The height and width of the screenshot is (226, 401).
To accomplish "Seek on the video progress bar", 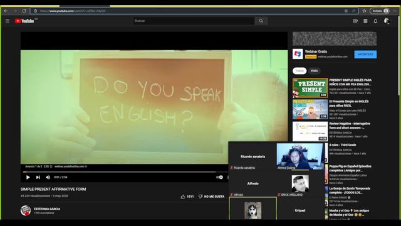I will [125, 172].
